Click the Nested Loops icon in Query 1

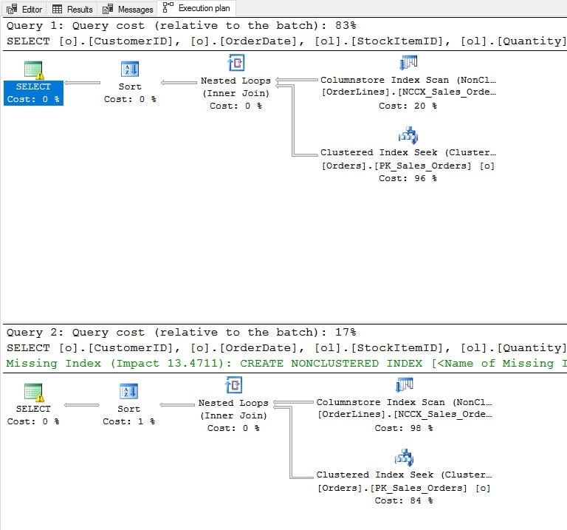pyautogui.click(x=236, y=63)
